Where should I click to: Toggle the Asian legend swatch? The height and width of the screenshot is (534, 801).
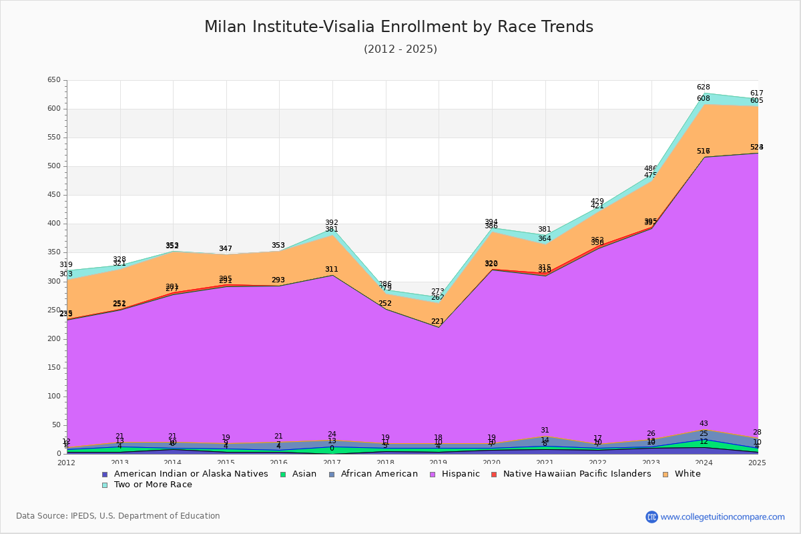point(284,474)
